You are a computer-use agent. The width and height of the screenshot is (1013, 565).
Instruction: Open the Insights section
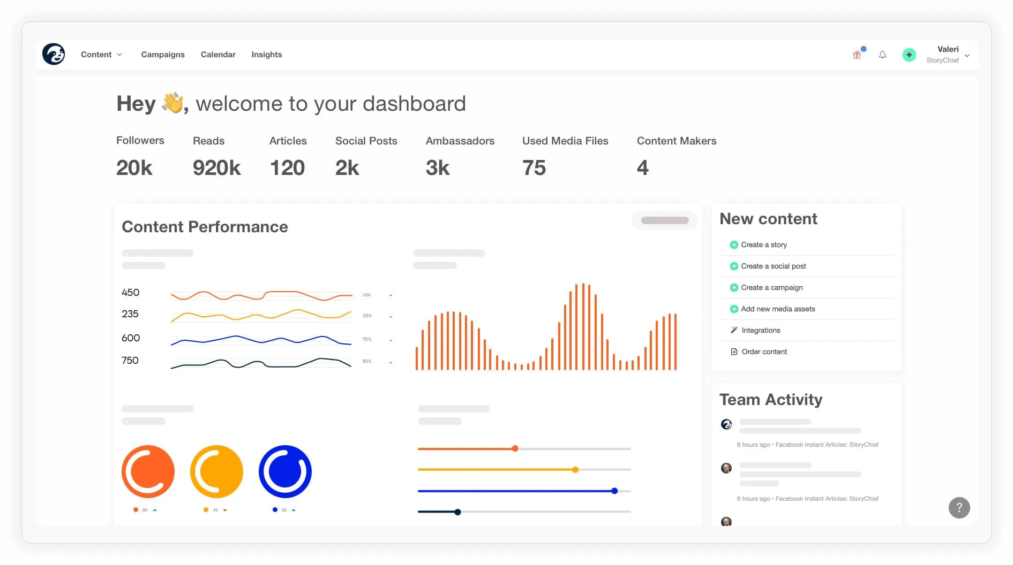click(x=266, y=54)
